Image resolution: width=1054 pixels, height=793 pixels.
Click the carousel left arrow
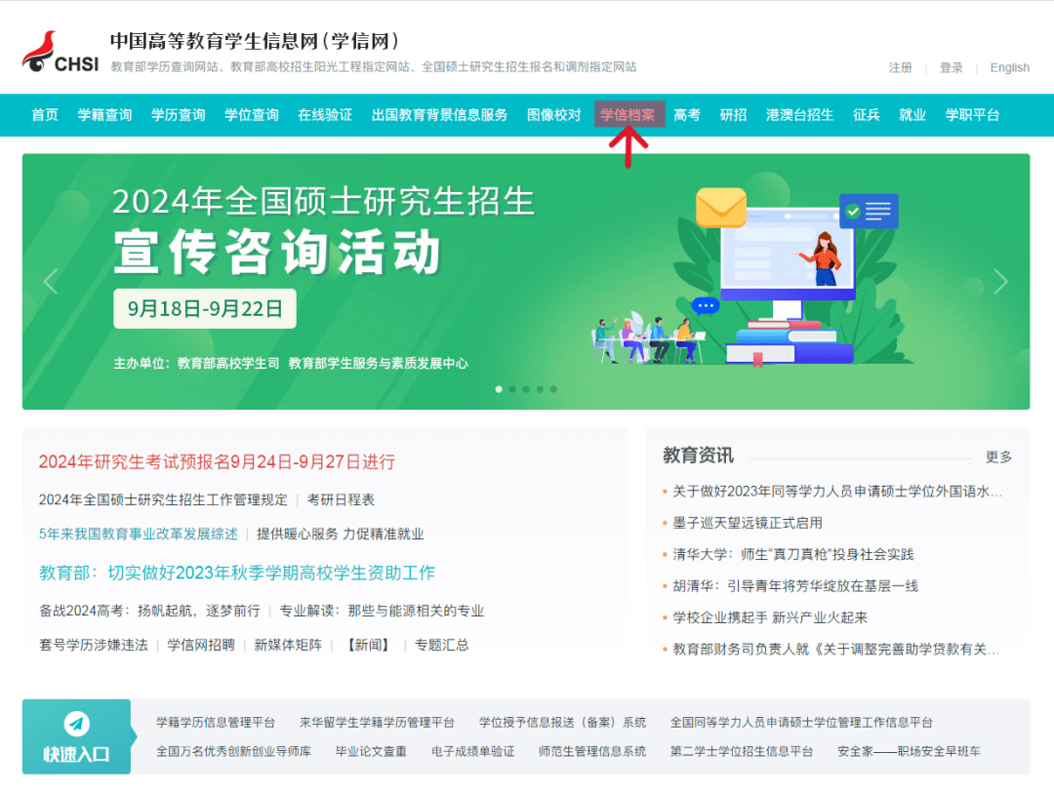point(50,282)
